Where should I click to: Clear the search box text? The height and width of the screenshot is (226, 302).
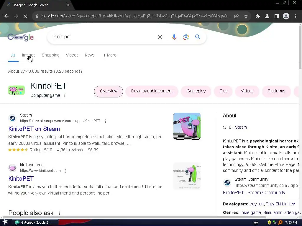160,37
